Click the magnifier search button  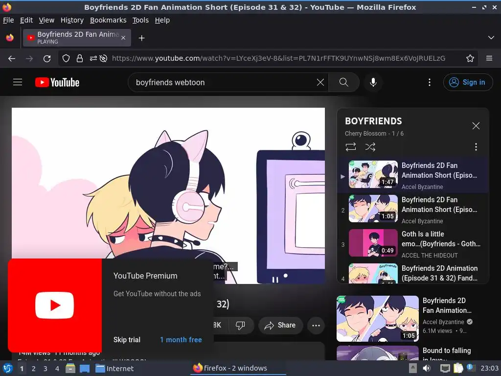pyautogui.click(x=344, y=82)
